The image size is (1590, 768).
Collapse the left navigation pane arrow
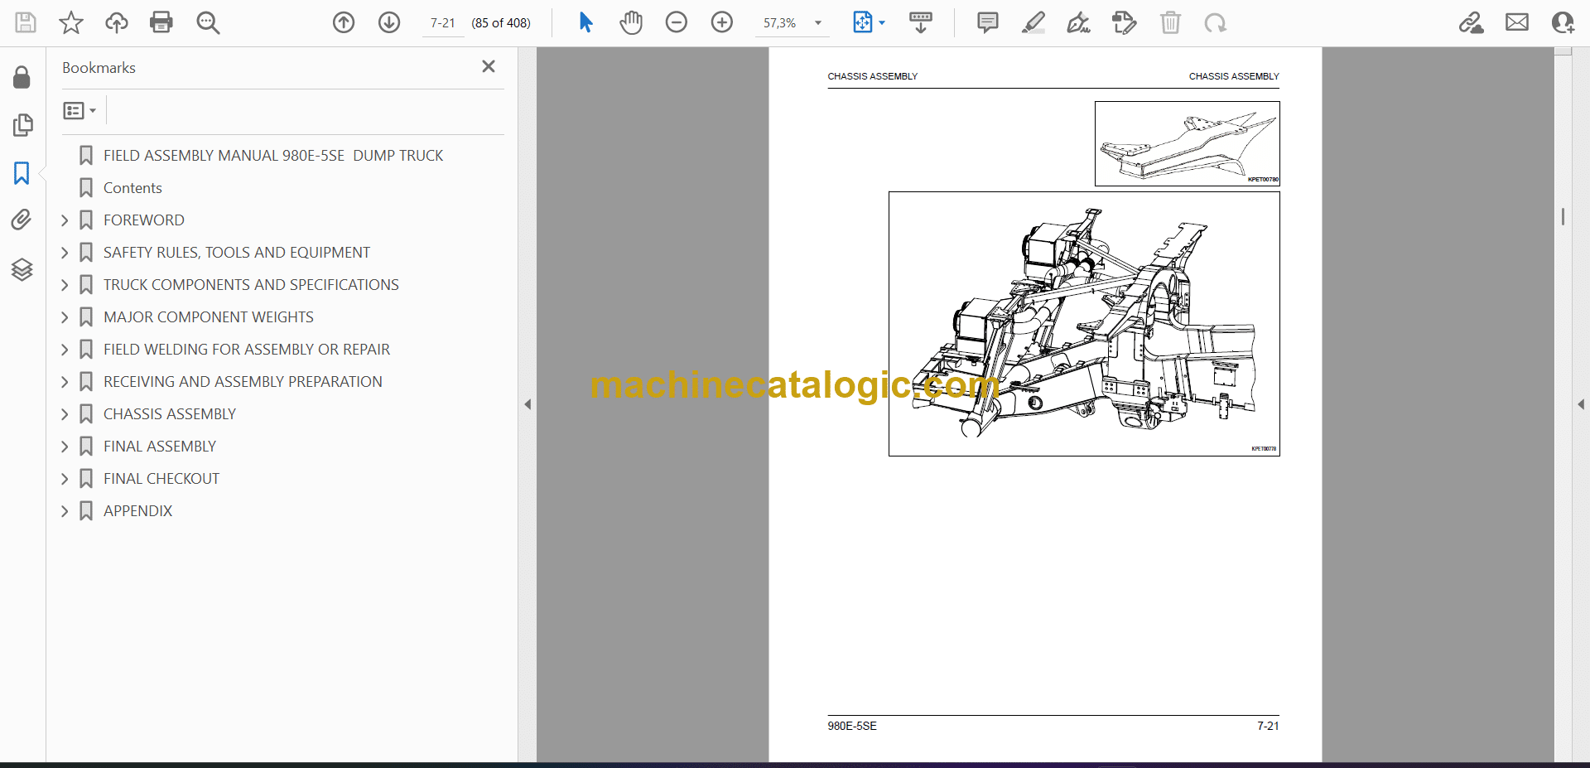click(528, 404)
